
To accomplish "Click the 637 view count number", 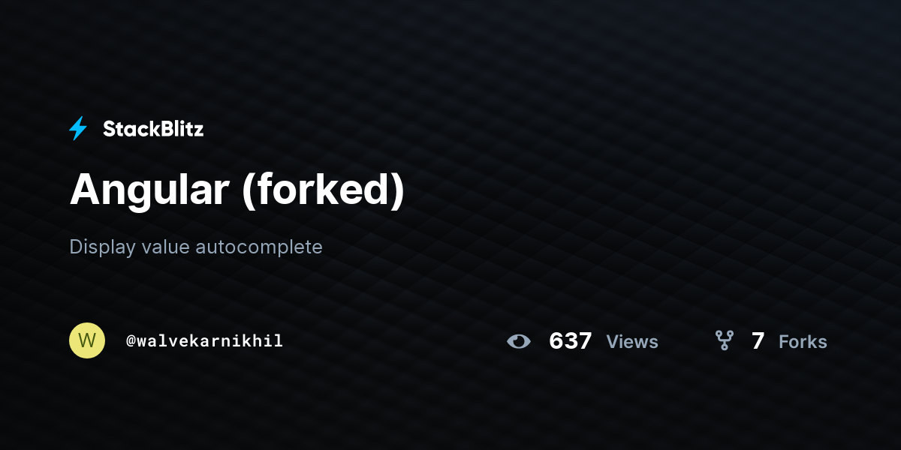I will (x=571, y=341).
